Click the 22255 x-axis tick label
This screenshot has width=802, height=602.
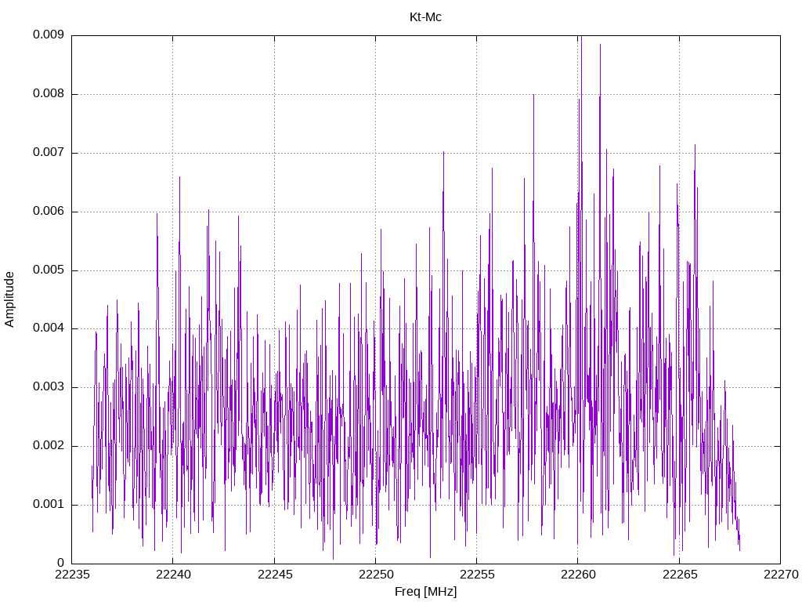(x=477, y=575)
